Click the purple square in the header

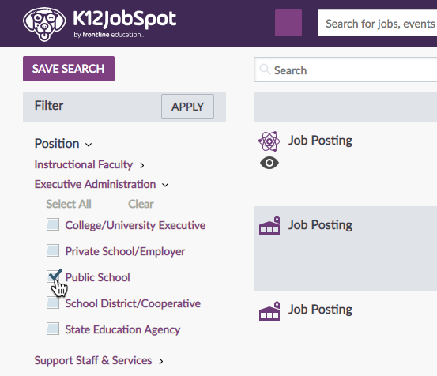point(288,23)
